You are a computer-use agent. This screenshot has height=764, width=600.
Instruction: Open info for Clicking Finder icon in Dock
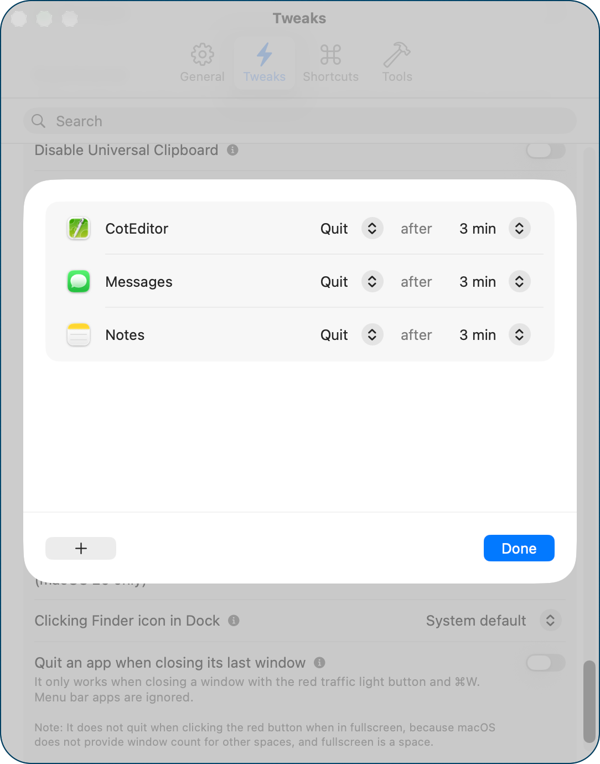click(x=233, y=621)
